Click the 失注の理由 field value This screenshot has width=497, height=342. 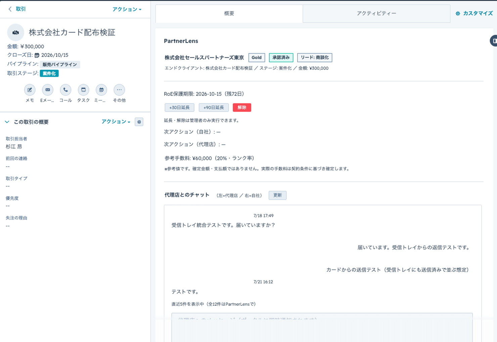pos(8,226)
